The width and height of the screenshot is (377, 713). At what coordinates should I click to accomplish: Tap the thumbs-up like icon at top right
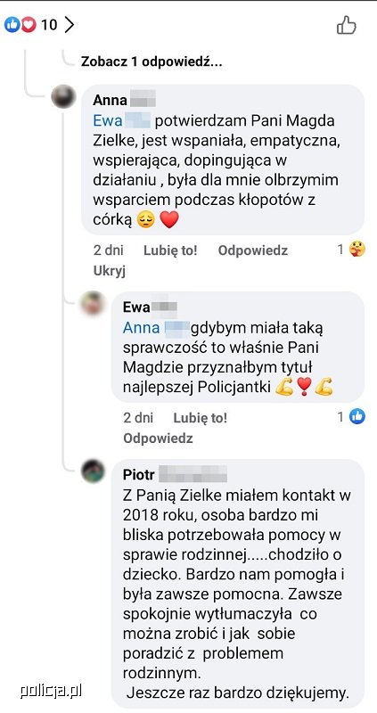346,25
